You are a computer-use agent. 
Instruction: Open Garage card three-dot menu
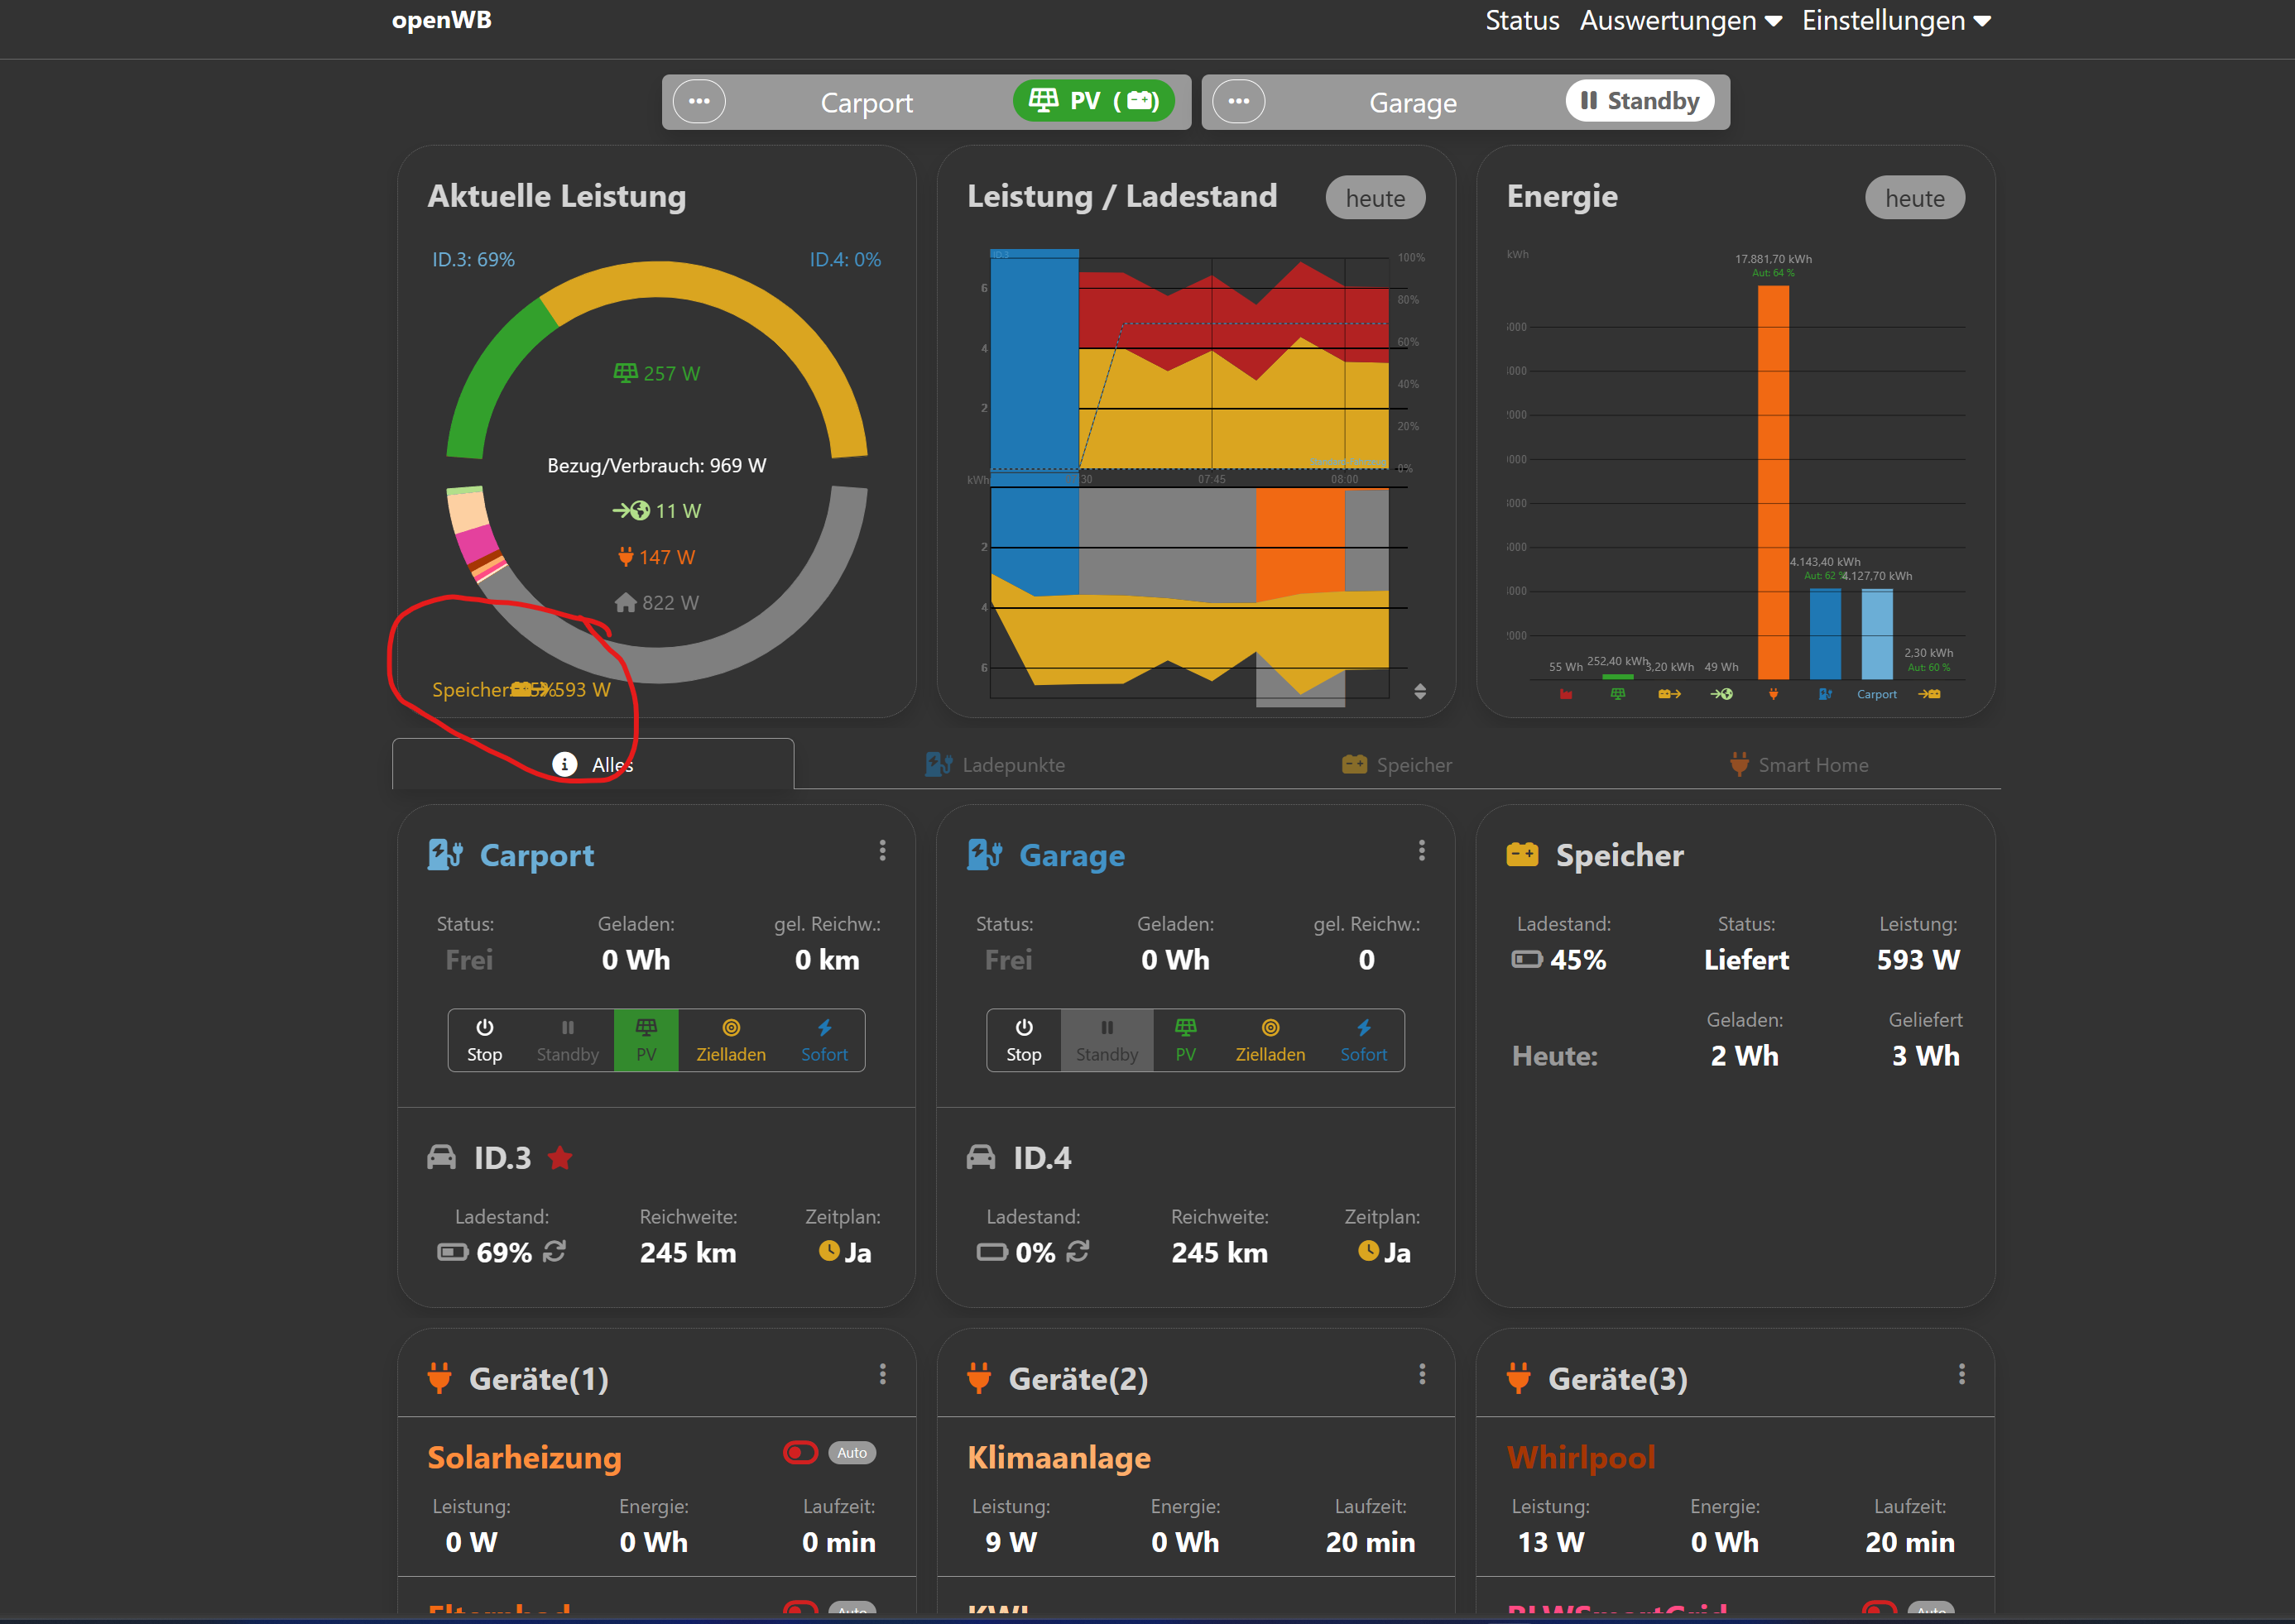click(1421, 850)
